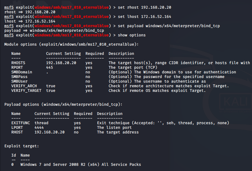This screenshot has height=171, width=252.
Task: Click 'Check if remote OS matches exploit Target.'
Action: [157, 91]
